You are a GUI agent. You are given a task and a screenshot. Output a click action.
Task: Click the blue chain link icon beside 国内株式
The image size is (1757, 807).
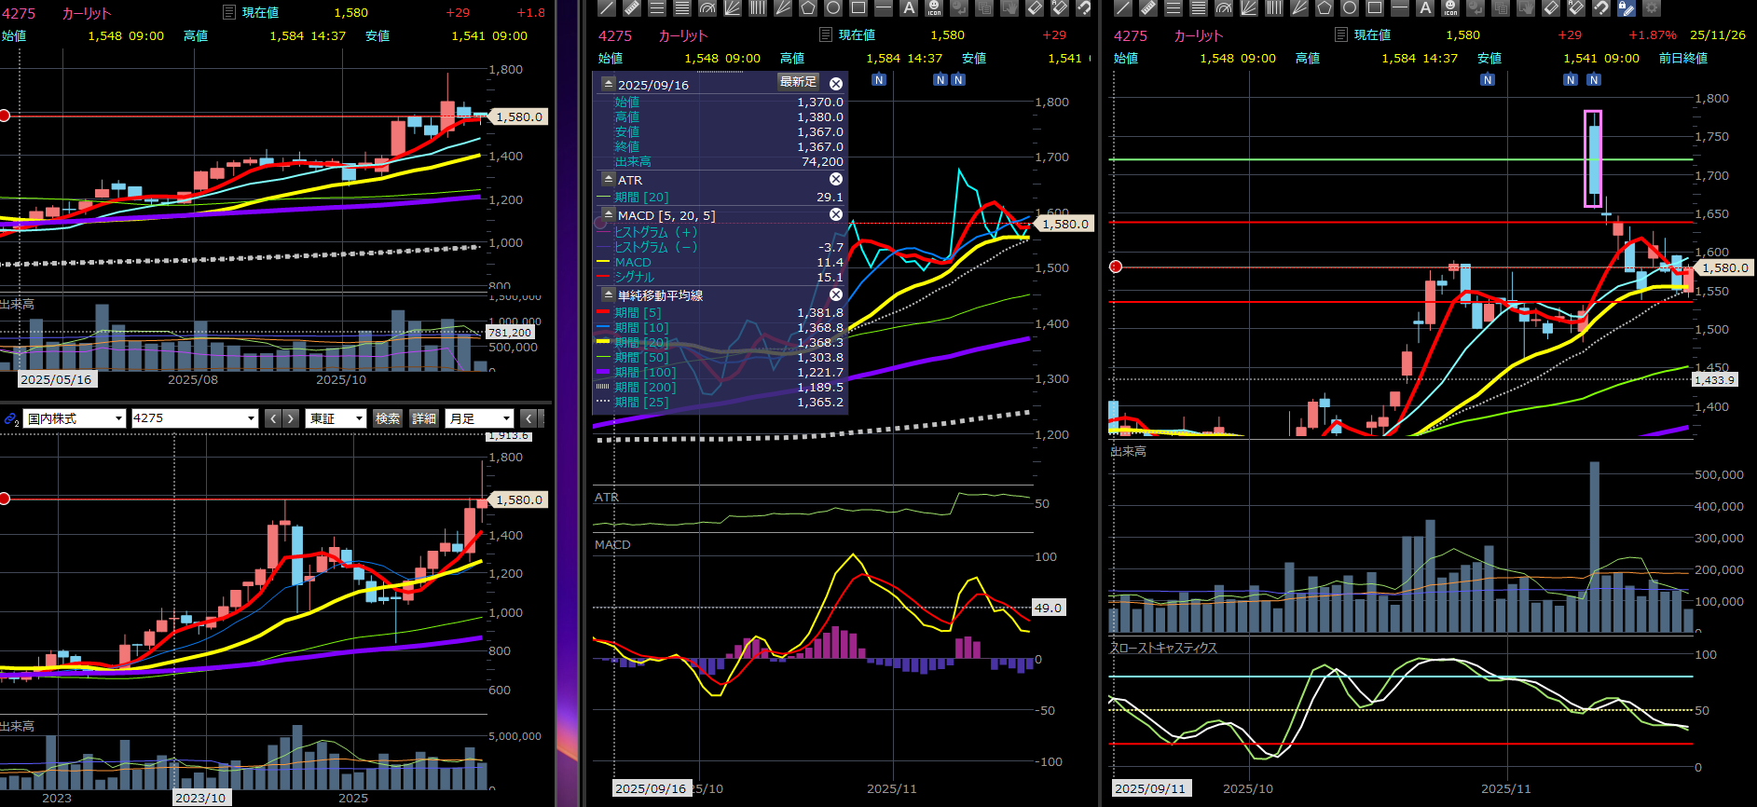coord(11,419)
